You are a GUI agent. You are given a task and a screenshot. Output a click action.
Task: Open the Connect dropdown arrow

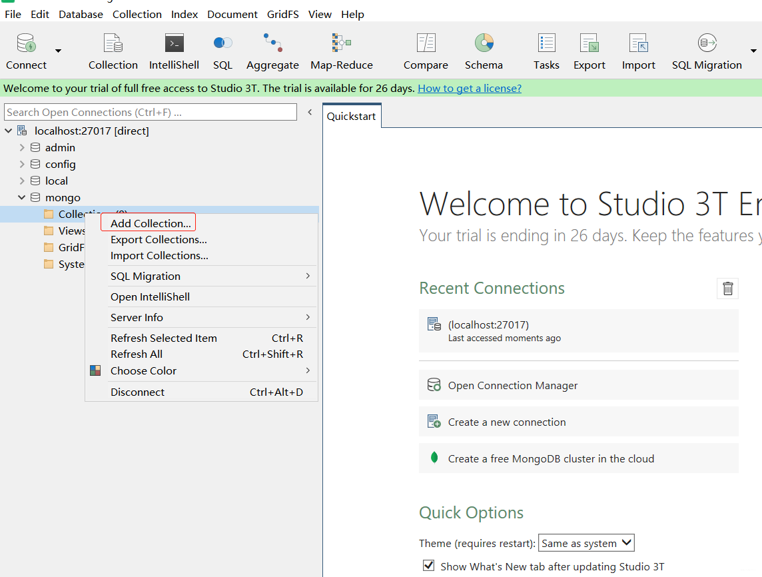tap(59, 51)
